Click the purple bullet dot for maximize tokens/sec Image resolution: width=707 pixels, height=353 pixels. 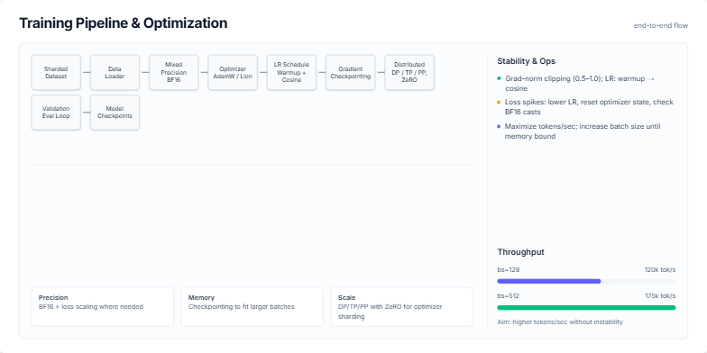[x=499, y=126]
